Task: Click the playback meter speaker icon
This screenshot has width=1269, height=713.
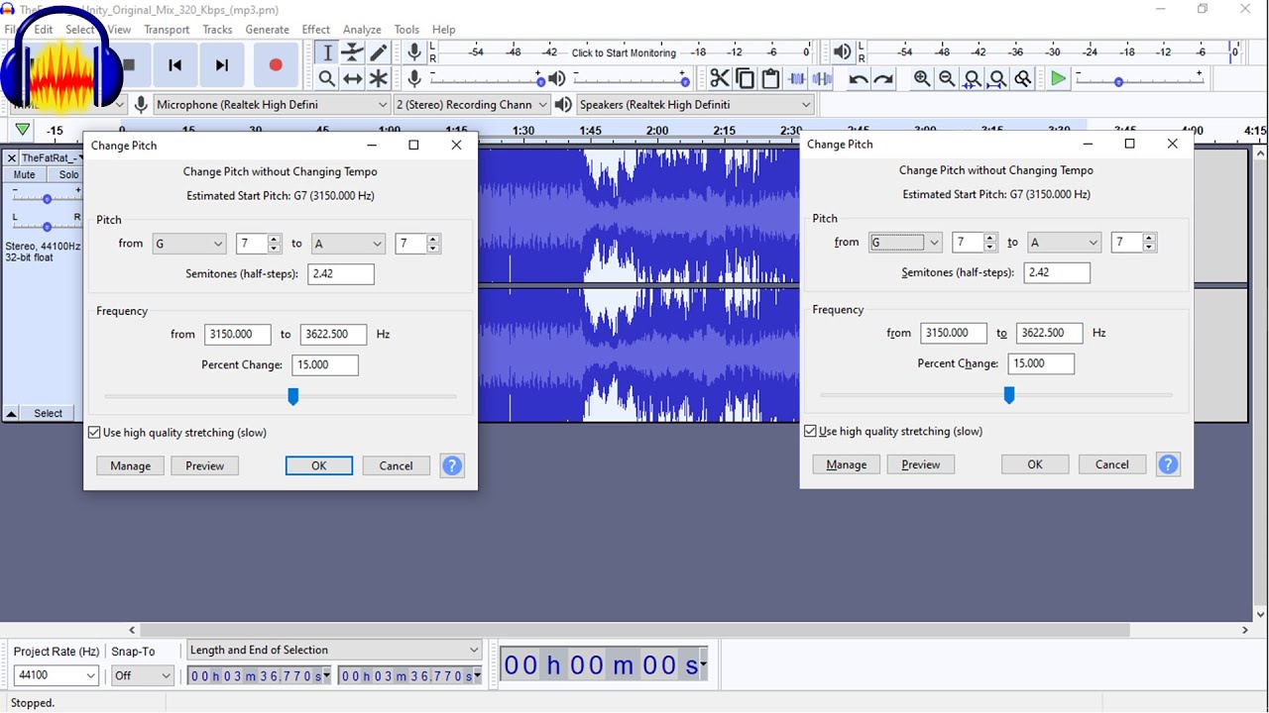Action: tap(842, 52)
